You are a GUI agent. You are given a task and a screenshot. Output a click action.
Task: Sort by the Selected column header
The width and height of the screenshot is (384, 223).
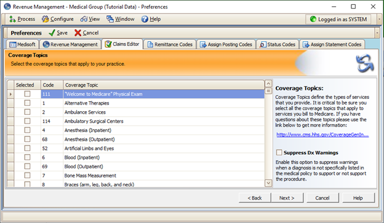tap(28, 85)
